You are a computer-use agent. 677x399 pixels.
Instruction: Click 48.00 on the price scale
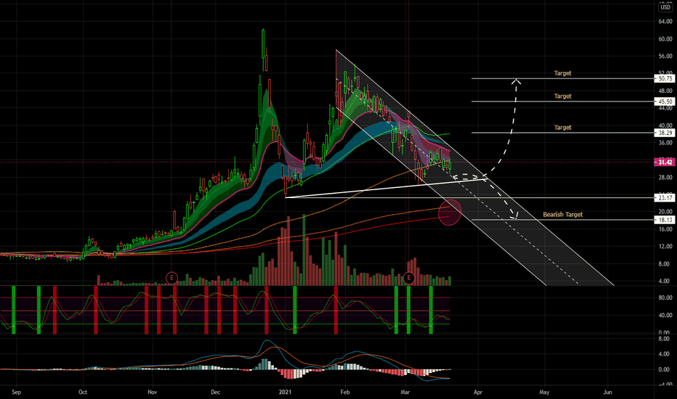pos(665,91)
